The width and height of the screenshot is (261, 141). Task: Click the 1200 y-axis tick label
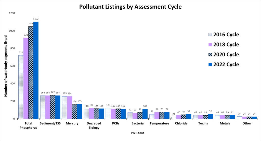coord(12,13)
